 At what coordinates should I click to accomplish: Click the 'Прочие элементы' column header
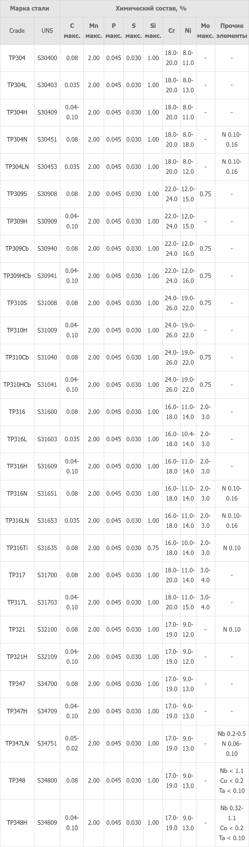[232, 31]
